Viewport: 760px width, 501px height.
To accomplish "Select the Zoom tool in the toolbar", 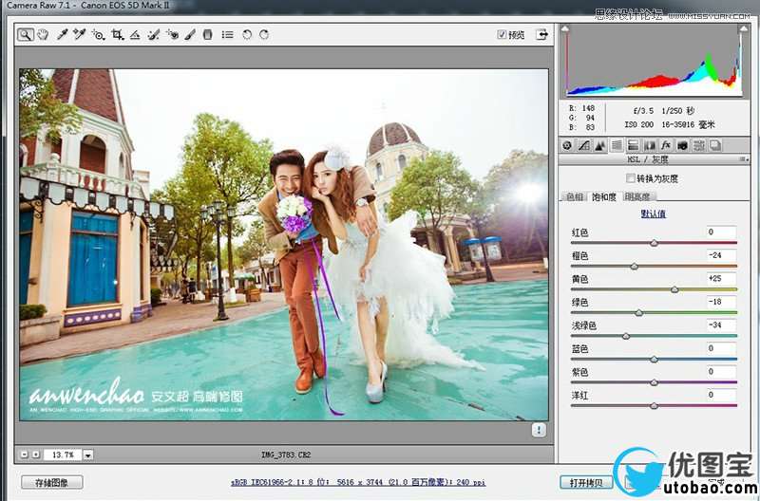I will tap(26, 34).
